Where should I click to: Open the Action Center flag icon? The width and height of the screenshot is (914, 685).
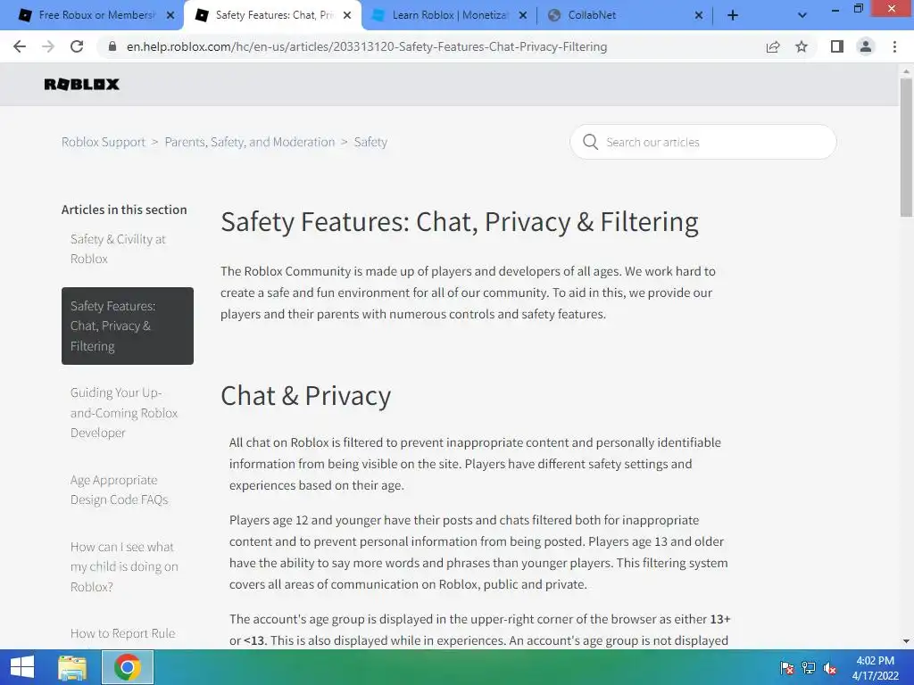787,668
